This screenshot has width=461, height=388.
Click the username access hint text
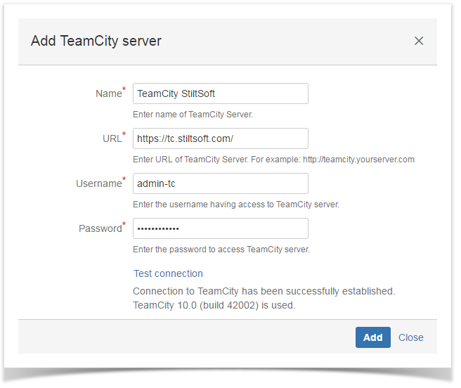tap(236, 205)
